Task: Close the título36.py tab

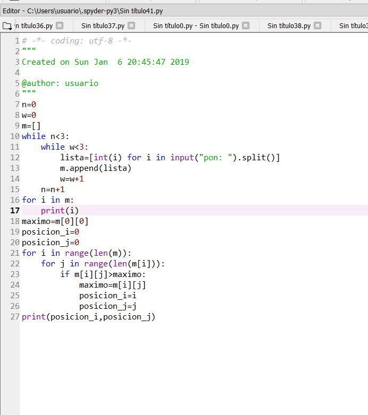Action: point(60,25)
